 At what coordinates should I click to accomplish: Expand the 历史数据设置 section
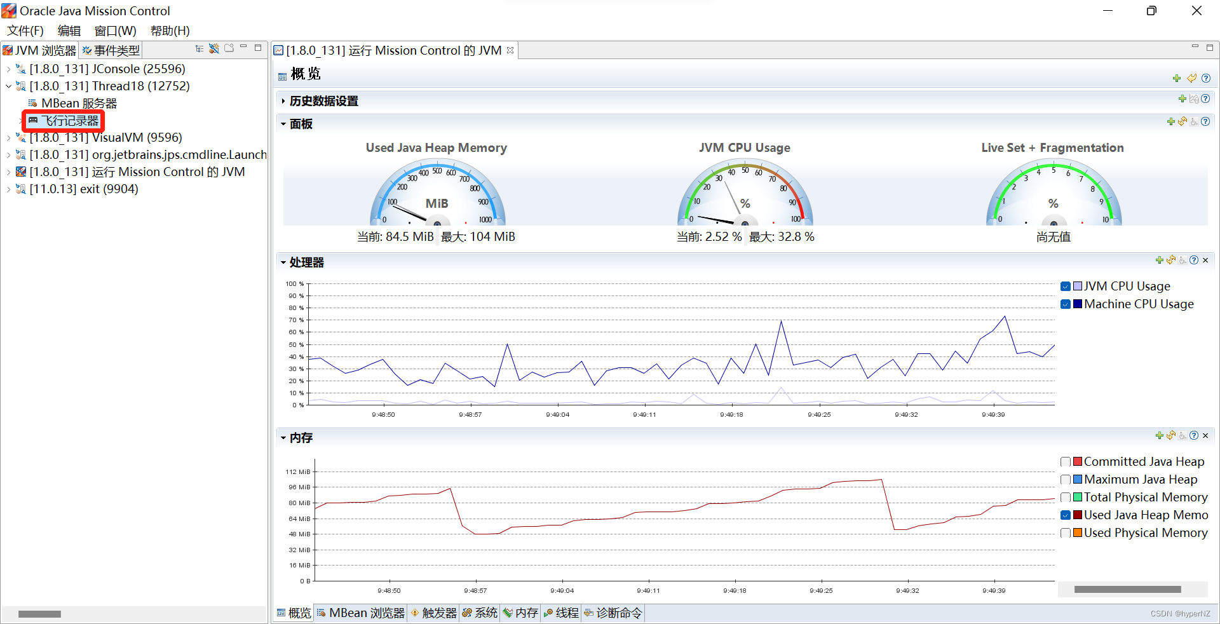point(283,101)
